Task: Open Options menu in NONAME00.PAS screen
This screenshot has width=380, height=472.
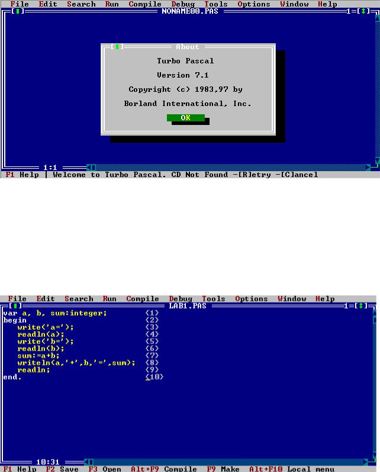Action: (254, 4)
